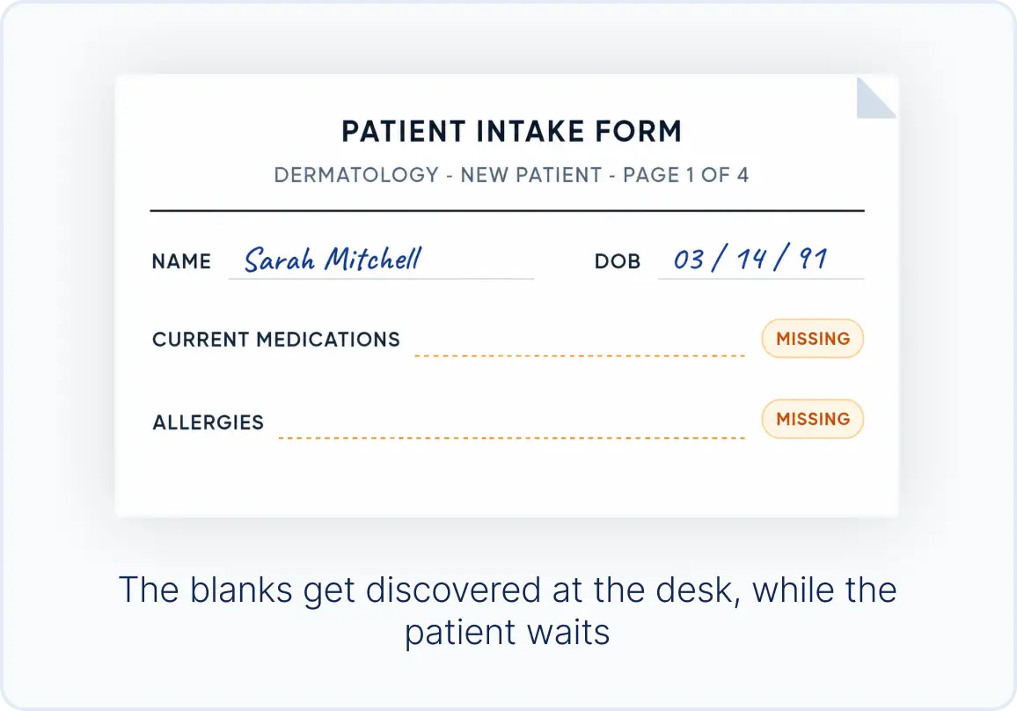Click the caption about blanks discovered at desk

[508, 611]
